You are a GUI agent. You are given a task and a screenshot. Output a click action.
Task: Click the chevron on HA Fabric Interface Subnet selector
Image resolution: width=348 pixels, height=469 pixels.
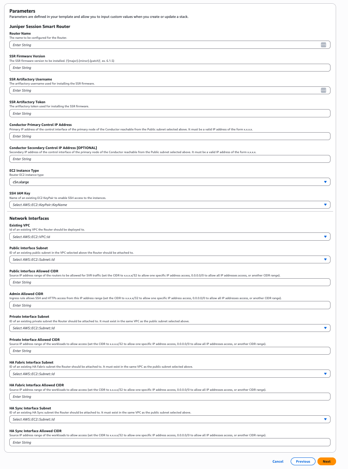point(325,373)
